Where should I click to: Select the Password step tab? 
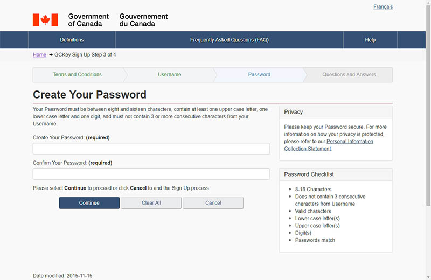[x=259, y=75]
